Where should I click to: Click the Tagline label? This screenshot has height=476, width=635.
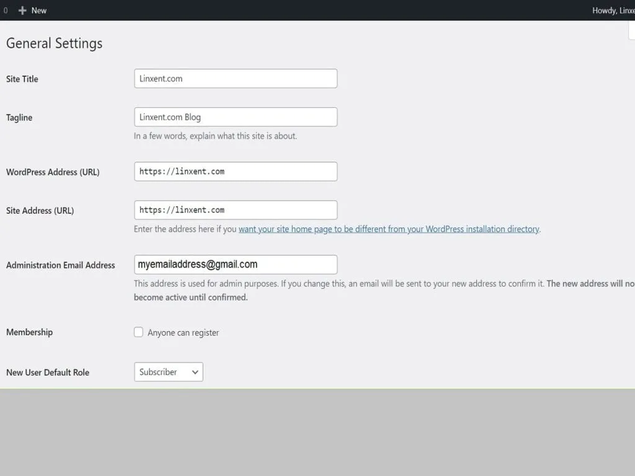[x=19, y=118]
